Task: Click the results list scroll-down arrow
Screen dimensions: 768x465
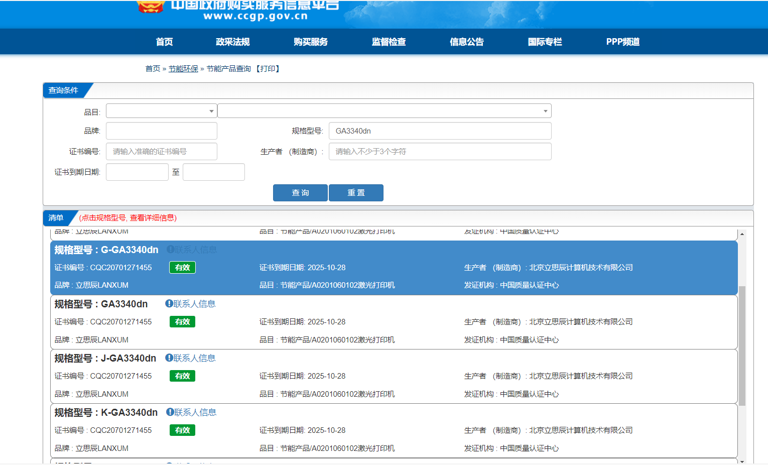Action: point(742,461)
